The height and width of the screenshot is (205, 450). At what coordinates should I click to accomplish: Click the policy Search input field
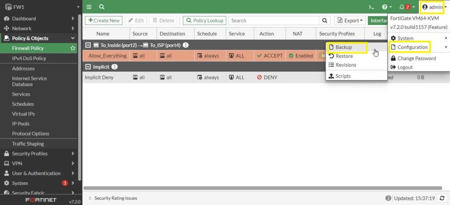point(273,21)
